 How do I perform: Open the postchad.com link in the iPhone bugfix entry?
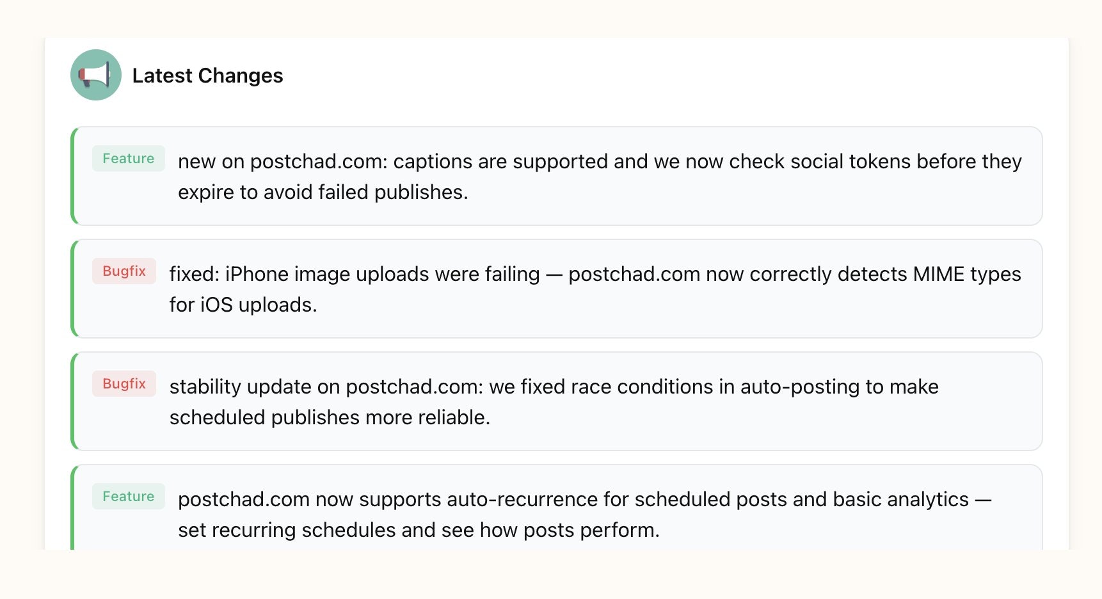[x=634, y=275]
